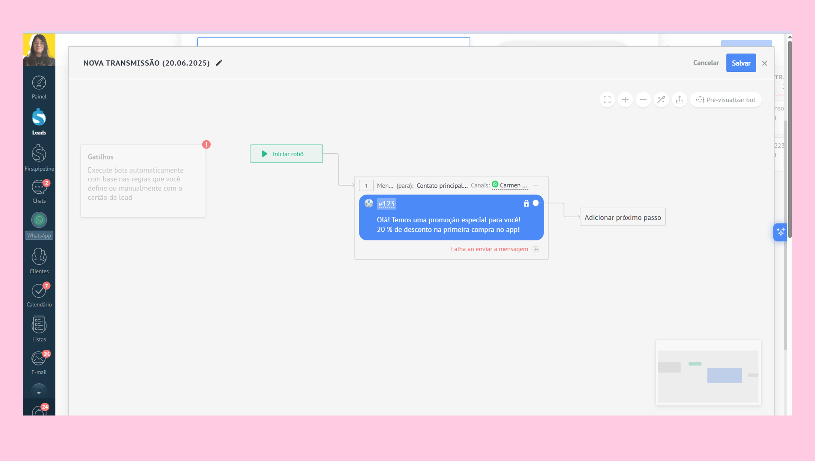Expand the sidebar's down-arrow more button
This screenshot has width=815, height=461.
point(39,392)
